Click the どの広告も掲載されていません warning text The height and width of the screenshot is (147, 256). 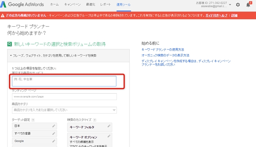click(26, 15)
